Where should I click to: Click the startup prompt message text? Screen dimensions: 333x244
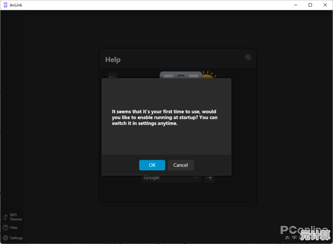[x=165, y=117]
